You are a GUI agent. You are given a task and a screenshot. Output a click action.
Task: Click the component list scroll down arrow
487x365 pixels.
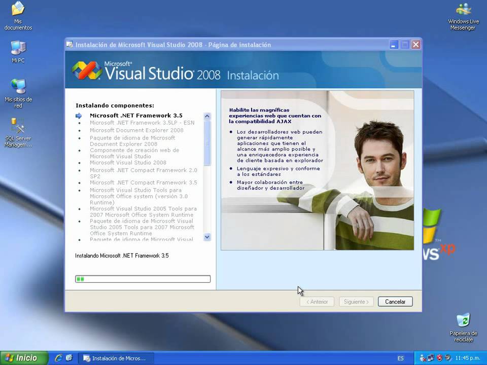point(207,237)
